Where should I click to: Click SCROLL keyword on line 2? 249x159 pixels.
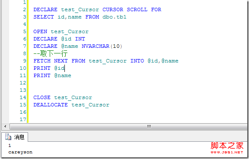point(137,9)
